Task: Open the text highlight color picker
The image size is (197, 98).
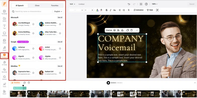Action: (x=101, y=10)
